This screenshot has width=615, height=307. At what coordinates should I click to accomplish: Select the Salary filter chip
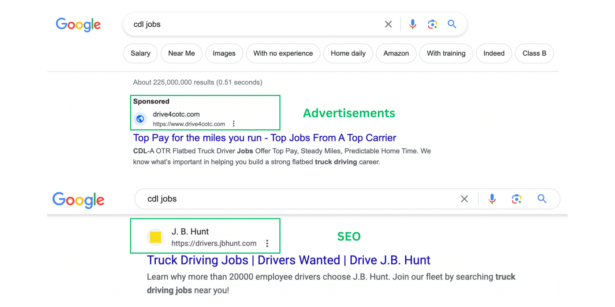point(141,53)
